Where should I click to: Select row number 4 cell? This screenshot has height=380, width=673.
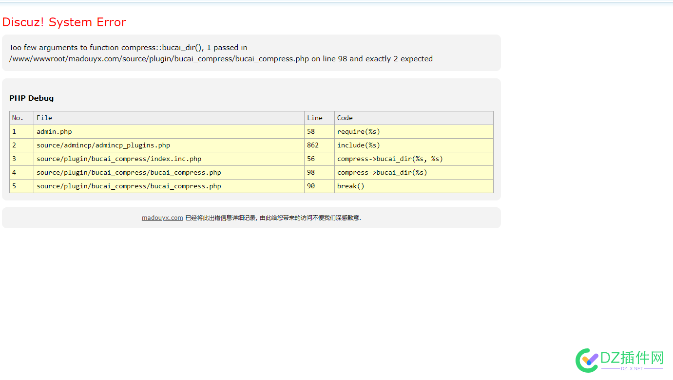coord(21,172)
